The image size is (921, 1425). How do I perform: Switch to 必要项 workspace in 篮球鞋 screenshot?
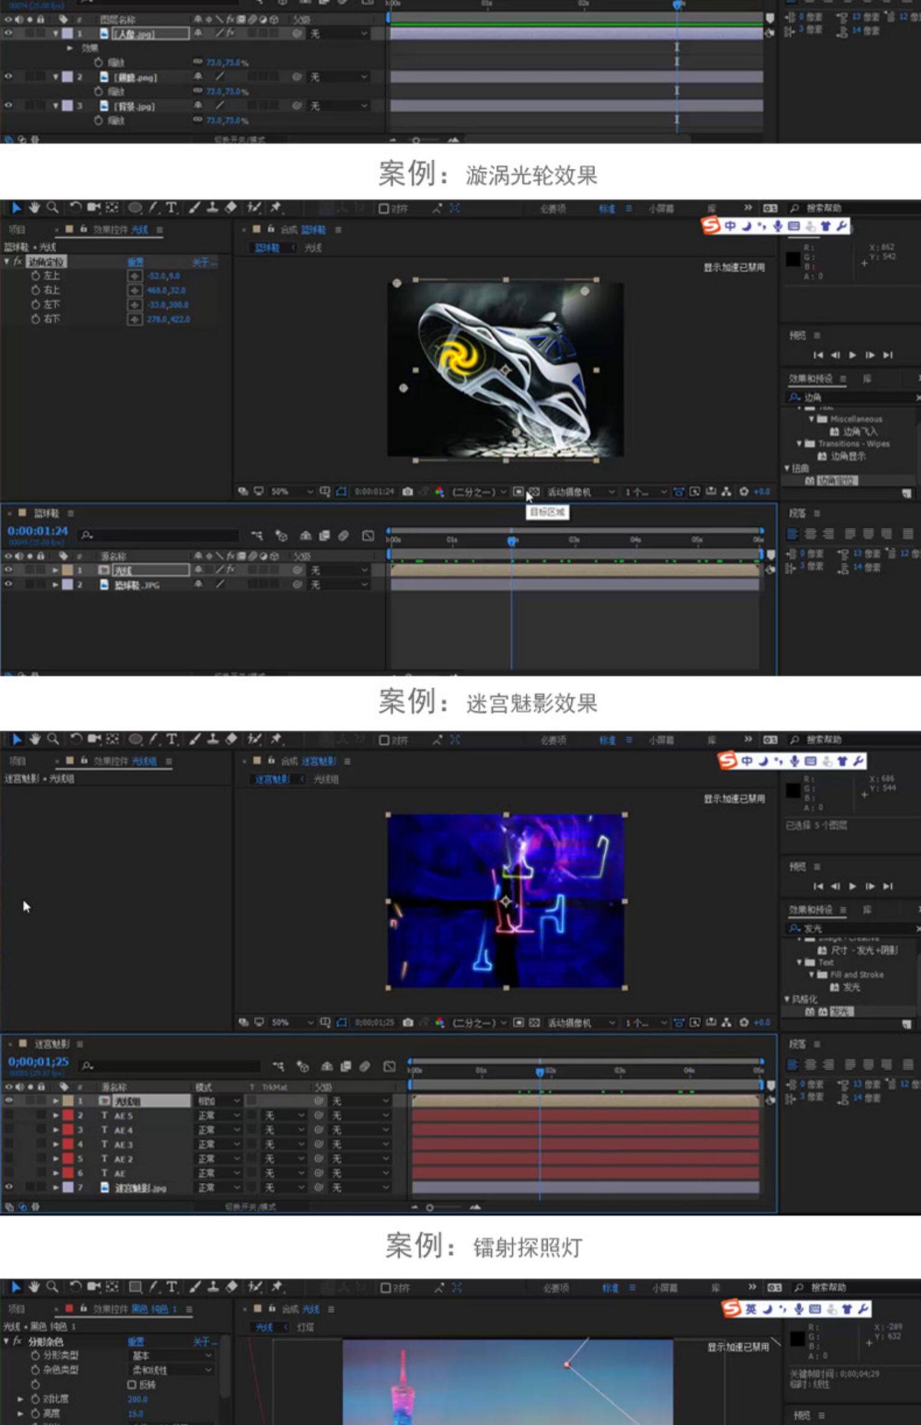553,209
